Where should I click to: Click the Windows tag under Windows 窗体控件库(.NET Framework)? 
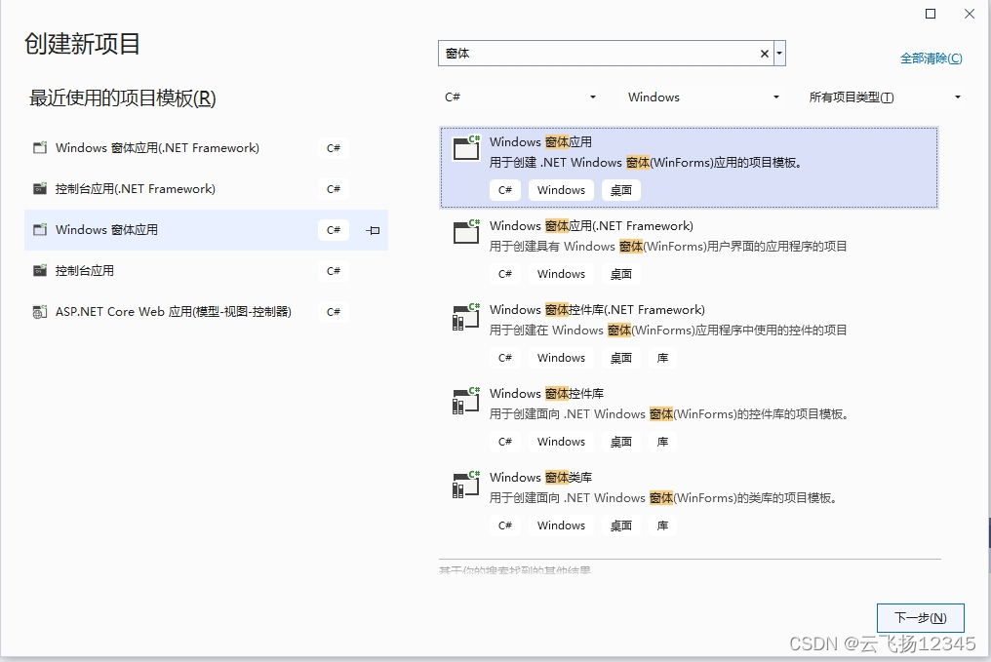click(561, 358)
